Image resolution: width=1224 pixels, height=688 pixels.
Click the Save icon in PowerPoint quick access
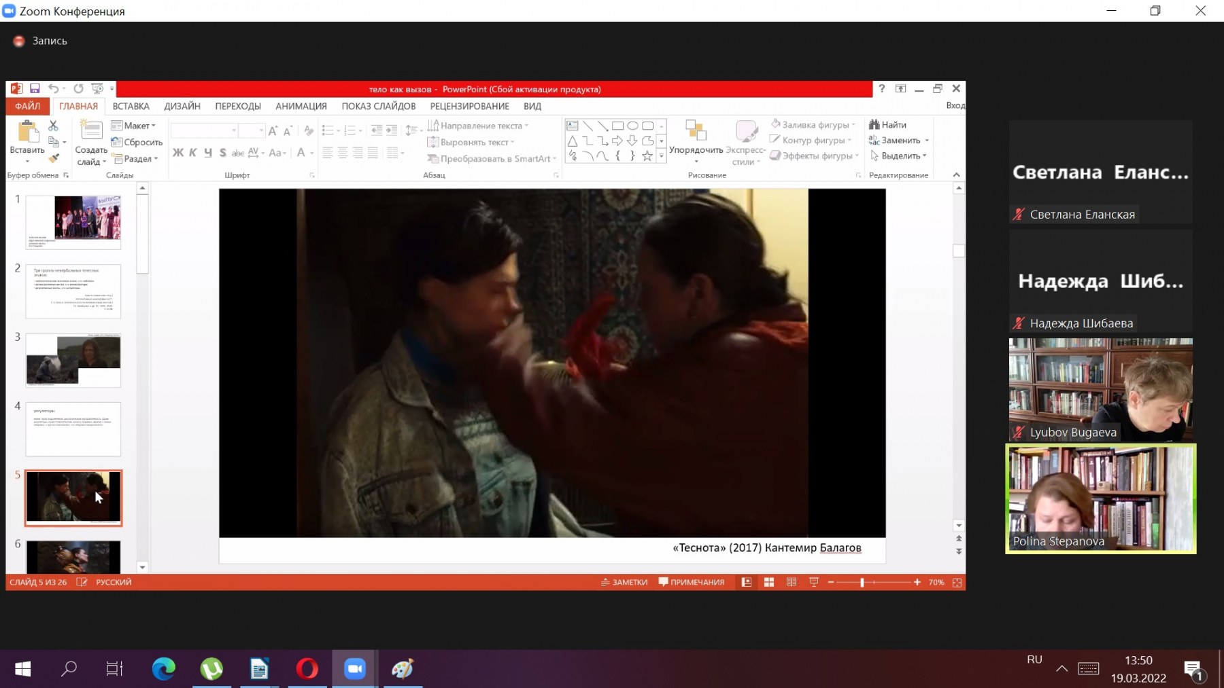tap(35, 89)
